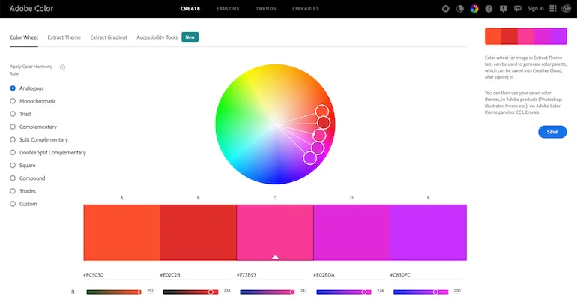Click the #C830FC hex field
577x299 pixels.
coord(426,275)
